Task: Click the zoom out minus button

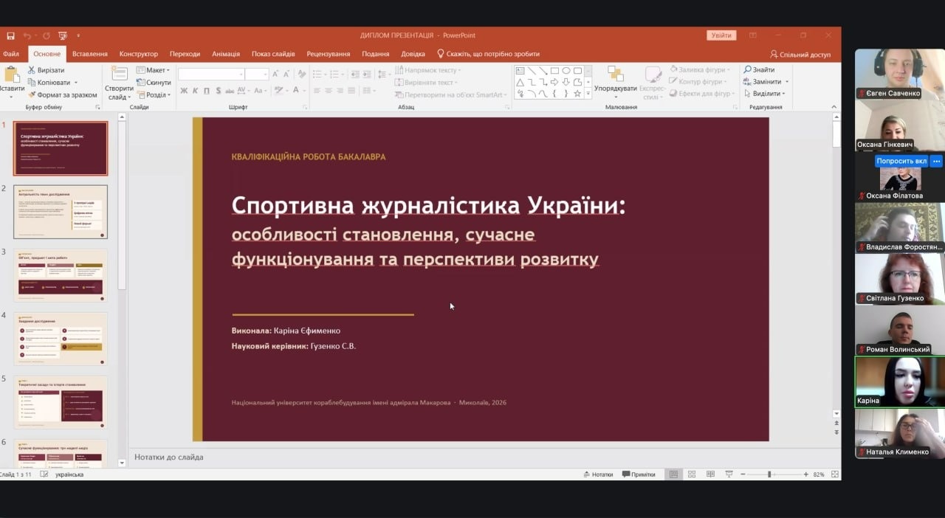Action: tap(743, 474)
